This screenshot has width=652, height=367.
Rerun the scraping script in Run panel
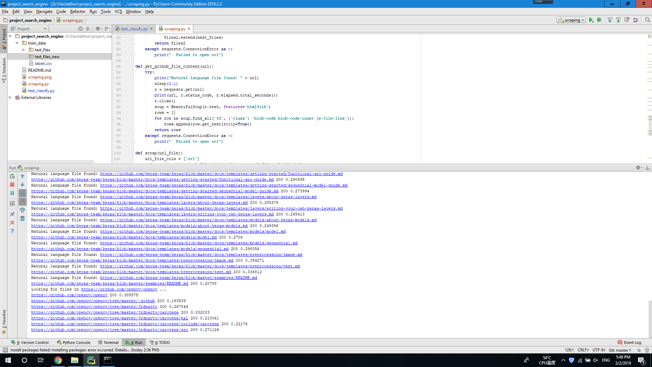tap(12, 176)
